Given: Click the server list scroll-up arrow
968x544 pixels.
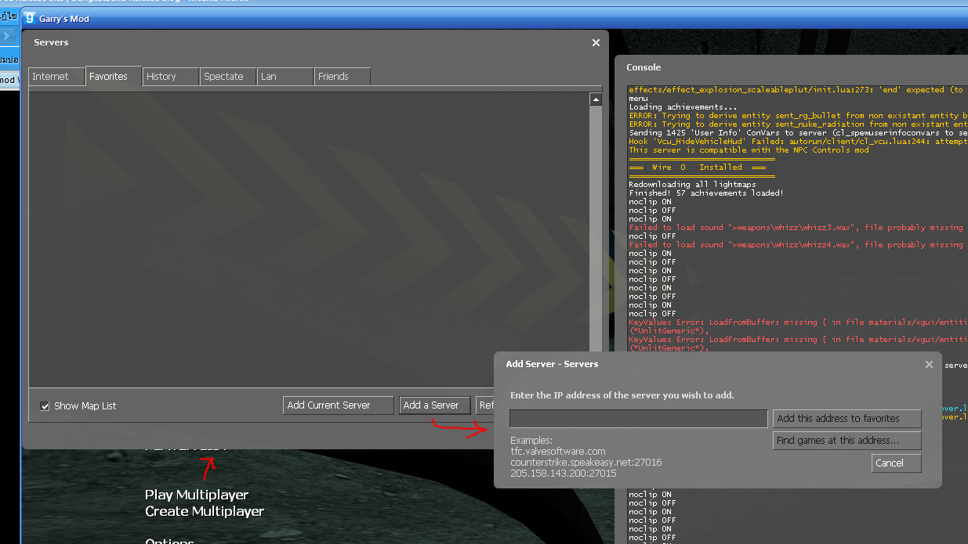Looking at the screenshot, I should (x=596, y=99).
